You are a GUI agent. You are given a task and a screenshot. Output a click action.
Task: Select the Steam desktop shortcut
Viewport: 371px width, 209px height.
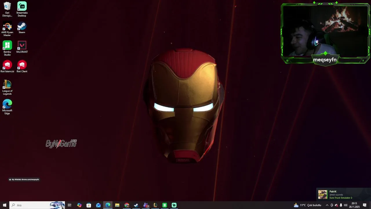coord(22,28)
